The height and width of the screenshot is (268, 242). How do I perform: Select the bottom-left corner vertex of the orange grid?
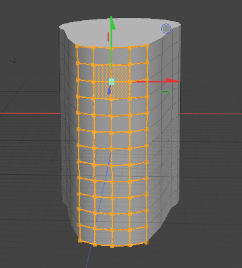coord(80,241)
